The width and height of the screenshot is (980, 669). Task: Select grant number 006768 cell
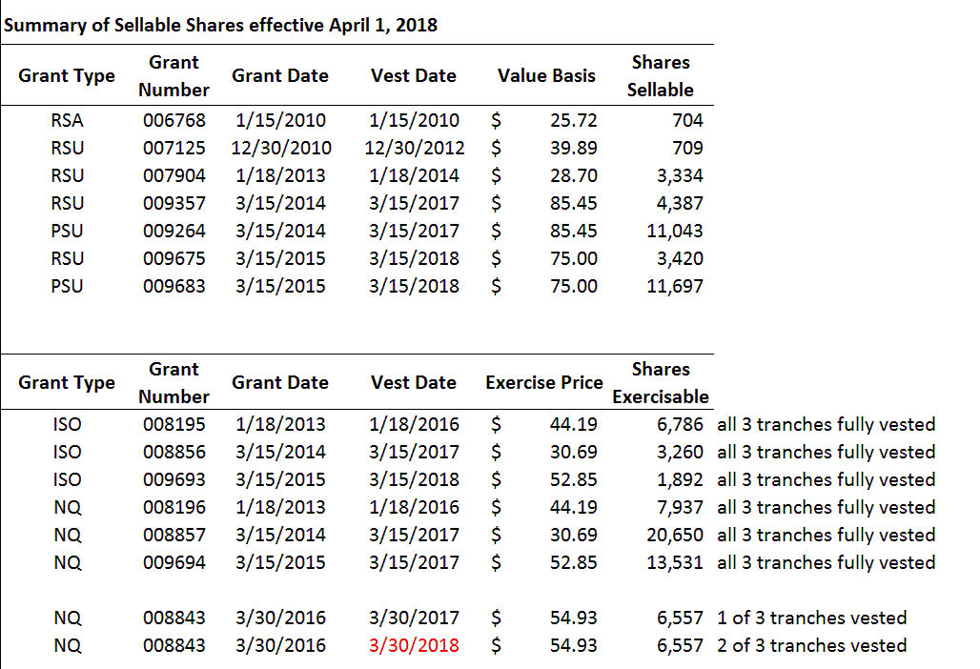click(174, 120)
